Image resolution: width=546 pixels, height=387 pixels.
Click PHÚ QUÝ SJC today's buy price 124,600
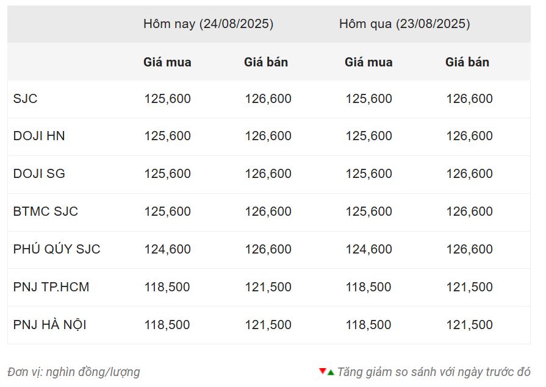pyautogui.click(x=168, y=249)
